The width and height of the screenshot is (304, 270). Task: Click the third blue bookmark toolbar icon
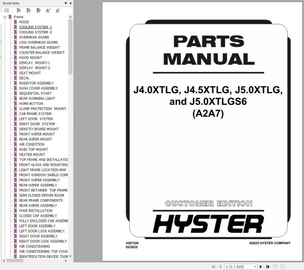39,11
